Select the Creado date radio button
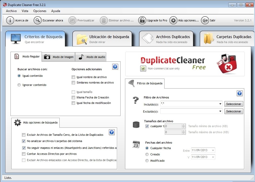This screenshot has height=182, width=255. tap(147, 154)
